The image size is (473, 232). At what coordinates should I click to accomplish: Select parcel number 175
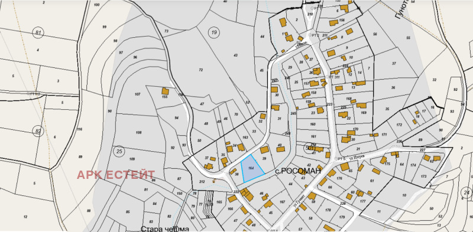point(387,164)
